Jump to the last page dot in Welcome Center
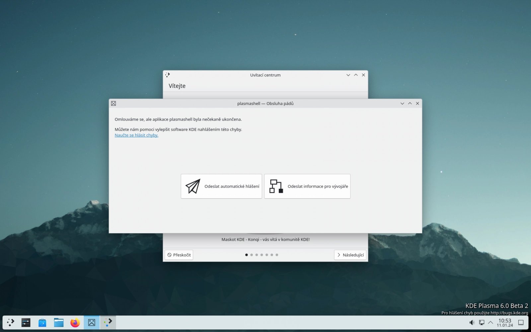Viewport: 531px width, 332px height. pyautogui.click(x=277, y=255)
